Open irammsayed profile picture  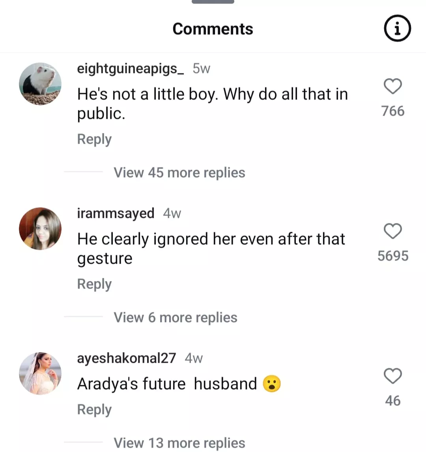[40, 229]
